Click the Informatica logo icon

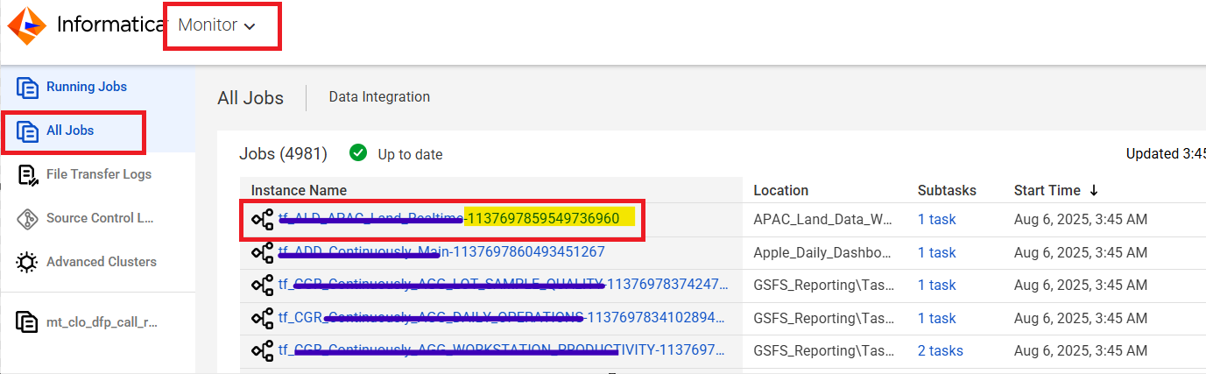tap(26, 25)
